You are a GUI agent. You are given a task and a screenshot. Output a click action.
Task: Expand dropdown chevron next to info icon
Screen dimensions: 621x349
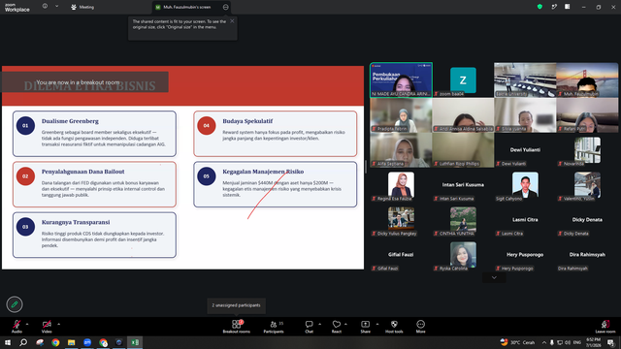click(x=56, y=7)
